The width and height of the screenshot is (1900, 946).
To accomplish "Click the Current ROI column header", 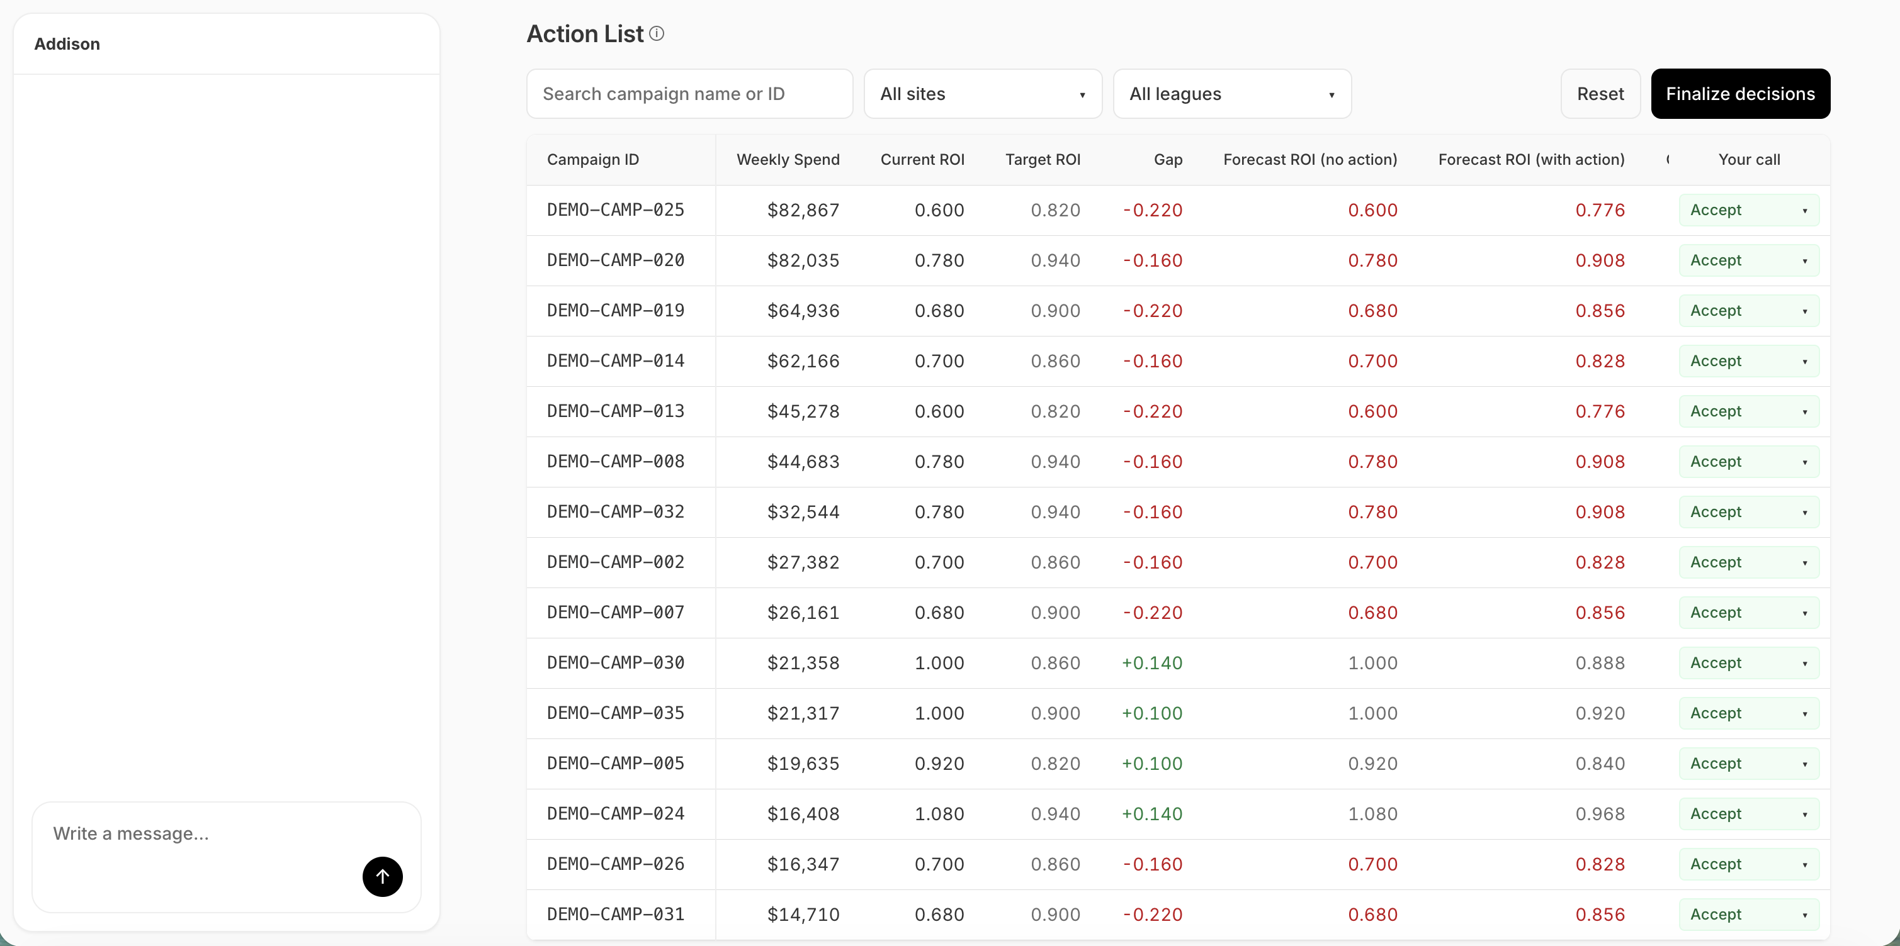I will click(x=922, y=159).
